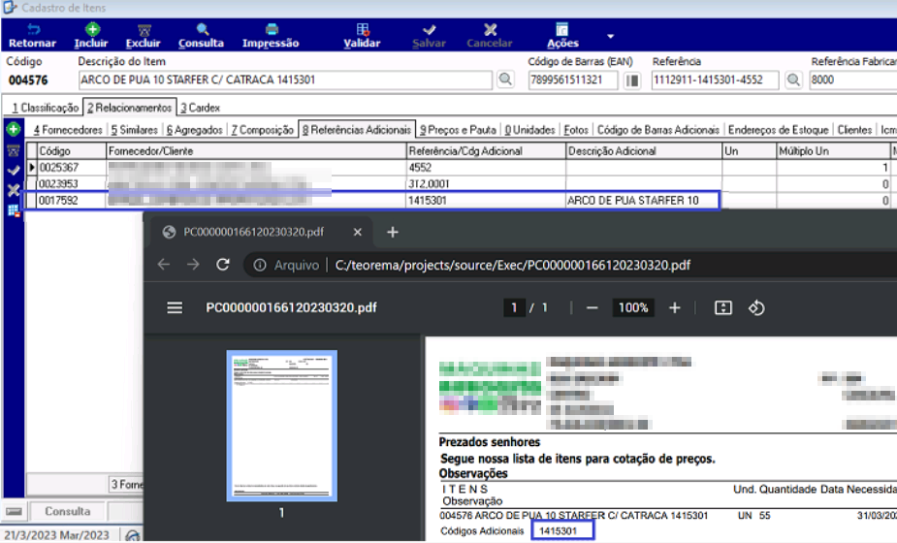This screenshot has width=897, height=543.
Task: Toggle the PDF viewer sidebar menu icon
Action: coord(175,307)
